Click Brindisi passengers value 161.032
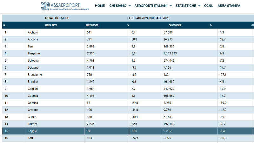 [x=169, y=82]
